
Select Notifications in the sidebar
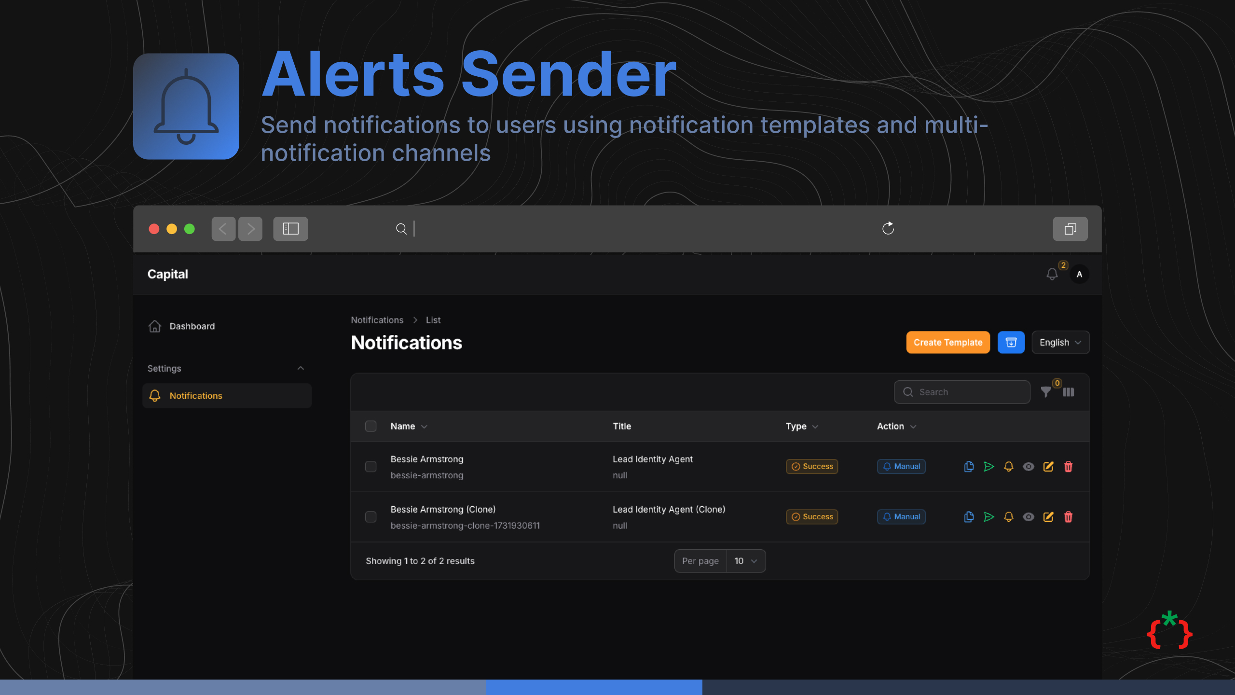pos(195,396)
